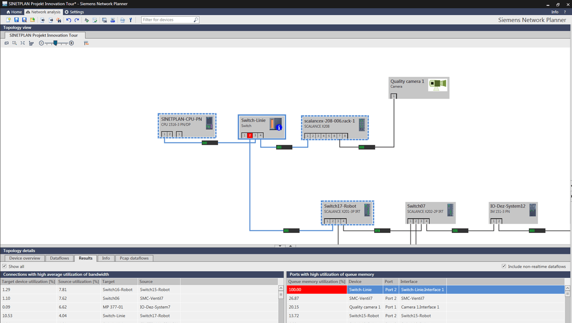This screenshot has height=323, width=572.
Task: Sort by Target device utilization [%] column
Action: [28, 282]
